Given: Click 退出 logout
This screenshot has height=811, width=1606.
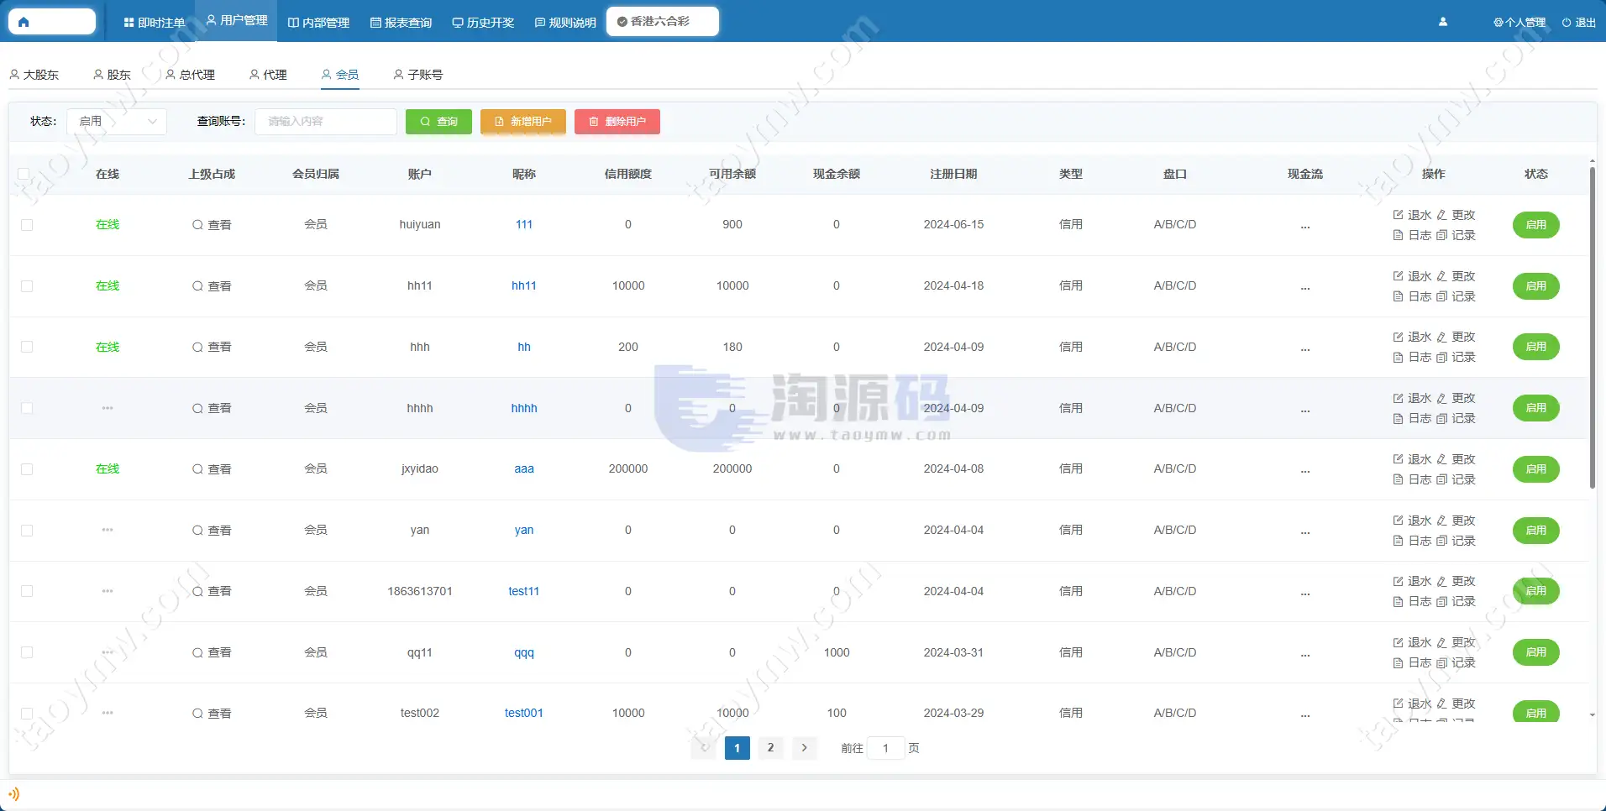Looking at the screenshot, I should click(x=1578, y=23).
